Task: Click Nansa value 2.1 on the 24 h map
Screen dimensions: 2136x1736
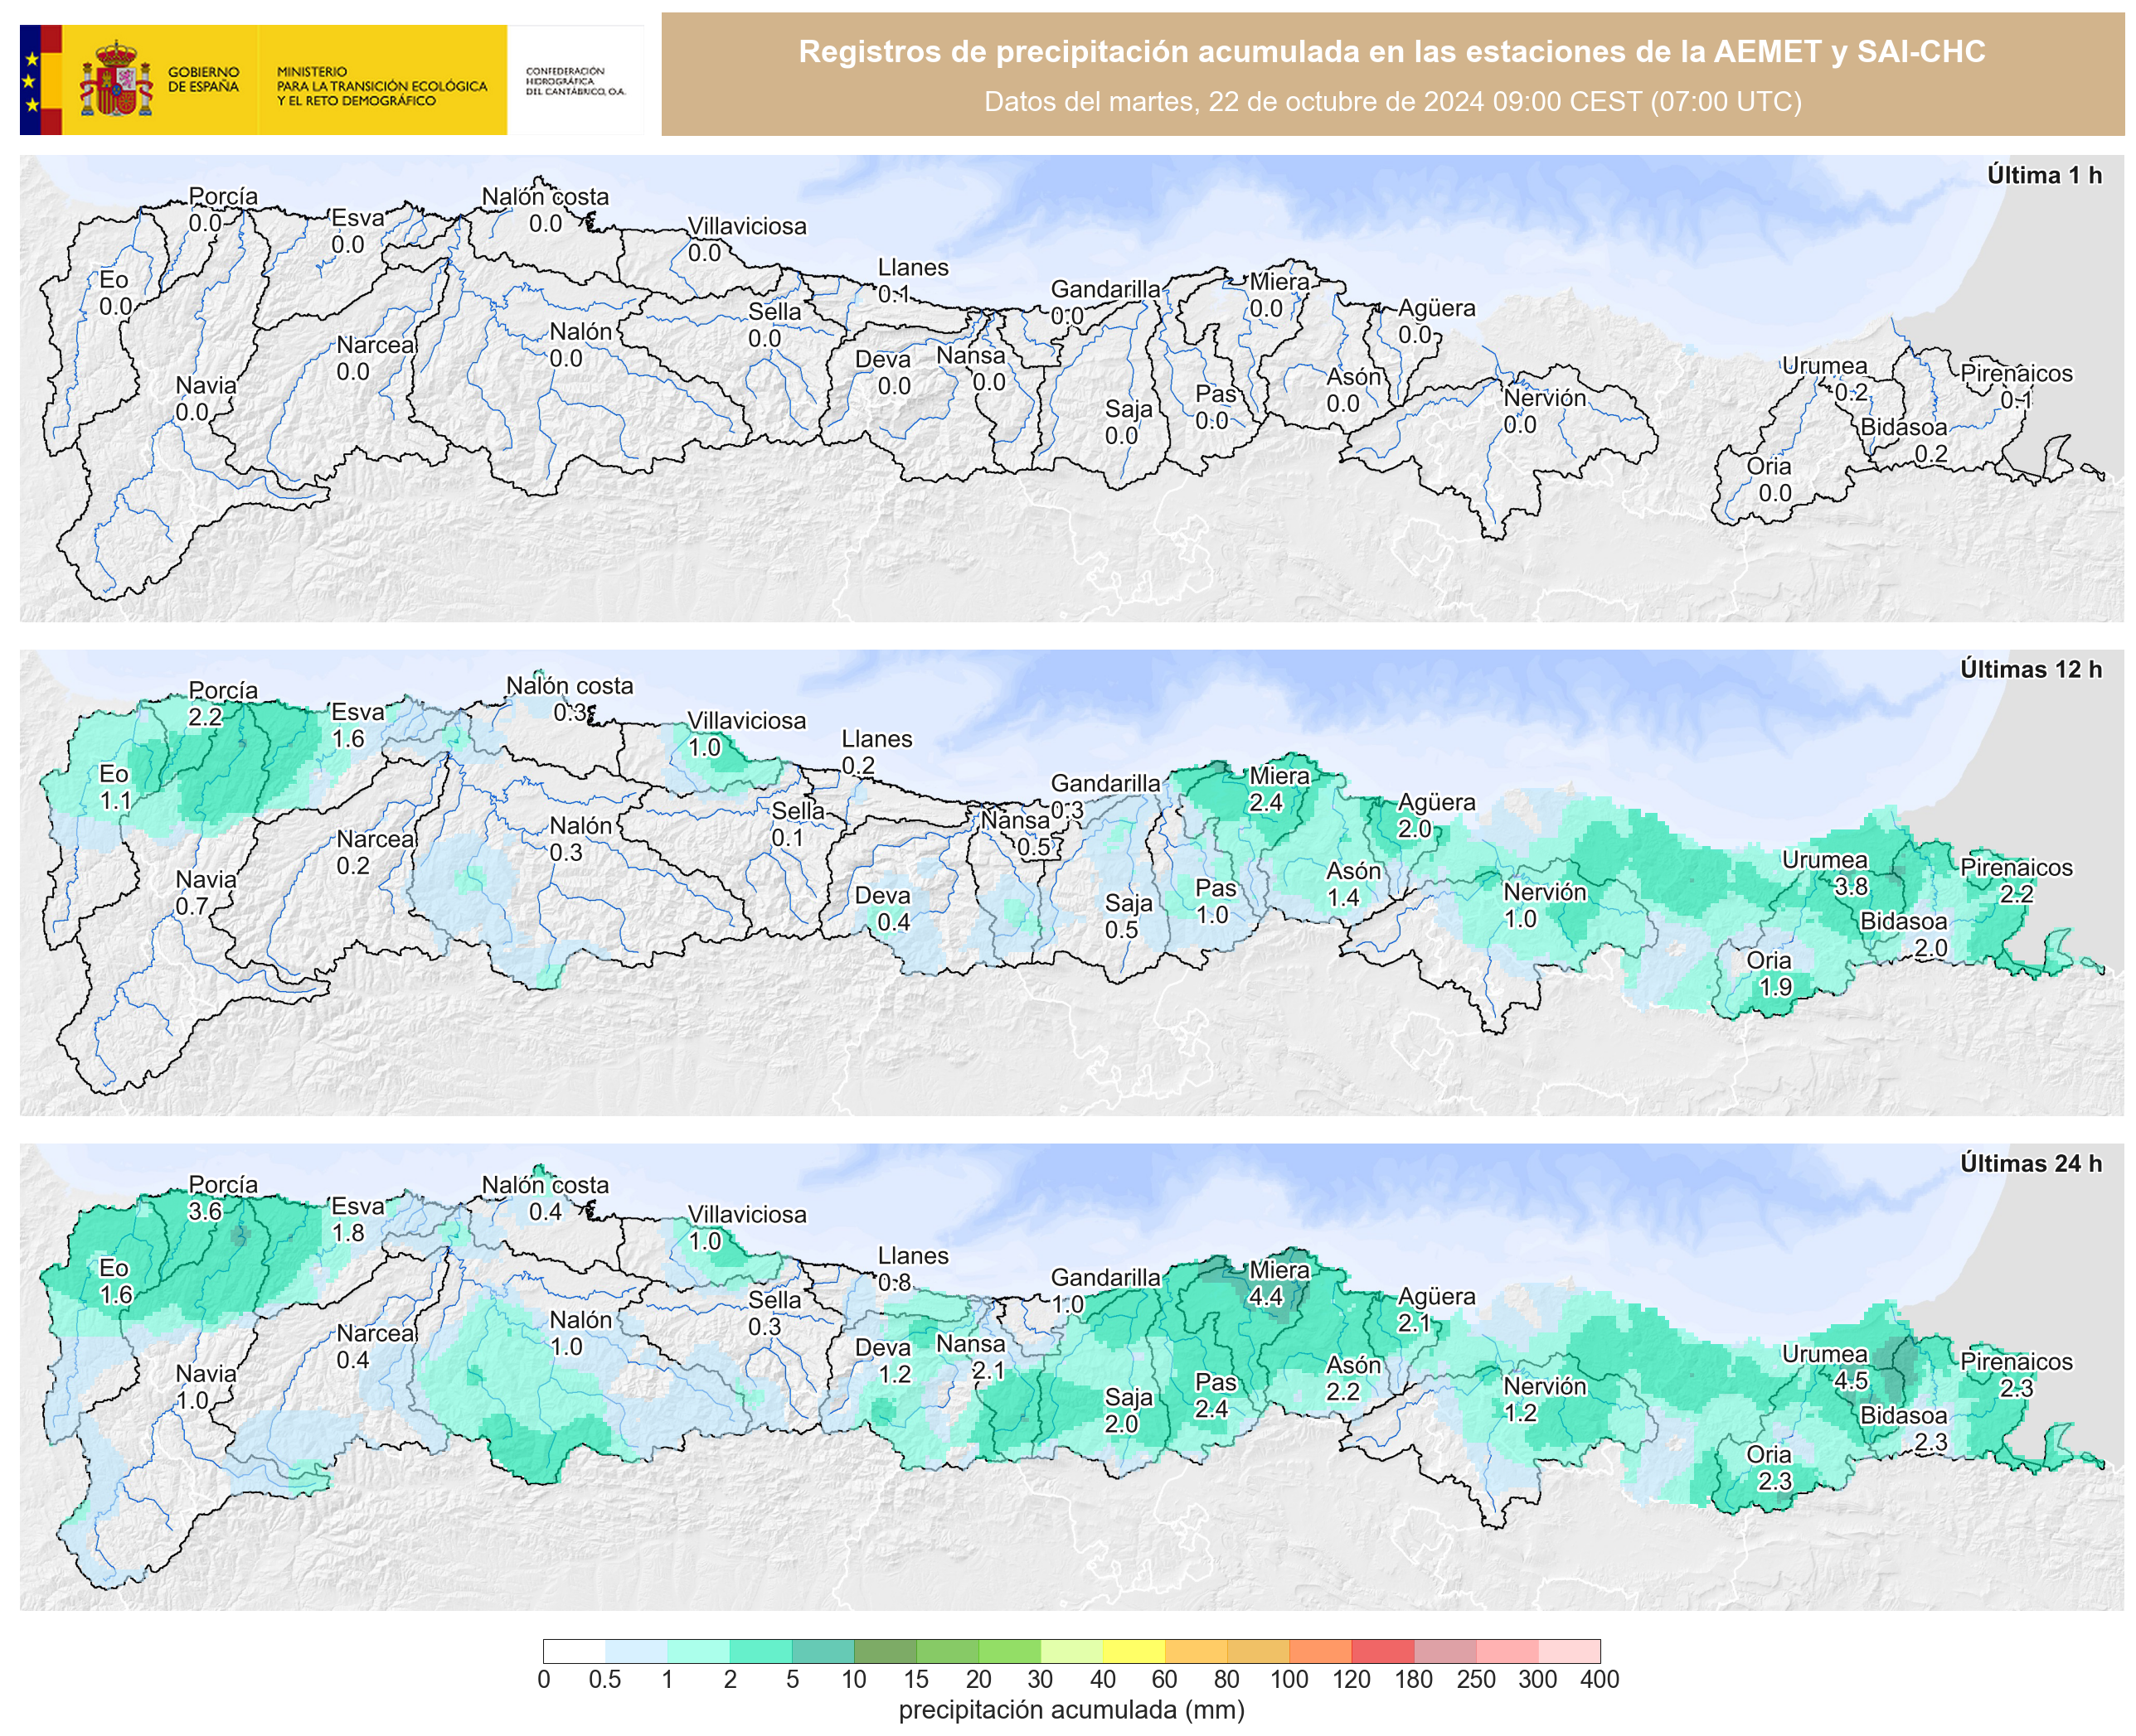Action: tap(988, 1371)
